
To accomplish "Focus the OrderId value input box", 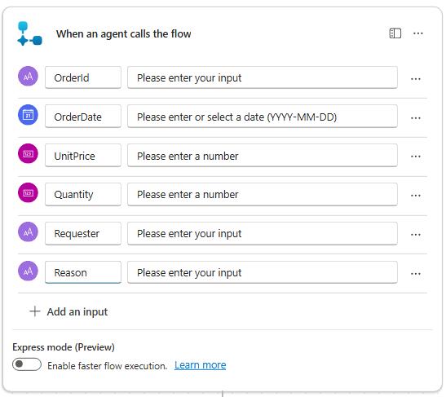I will pyautogui.click(x=263, y=77).
